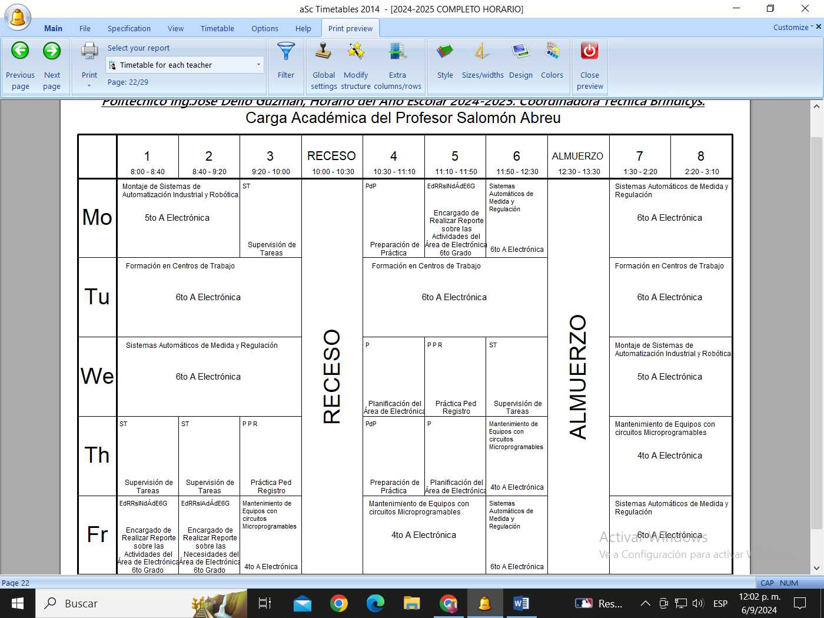Click the Thursday 'Th' row header
Image resolution: width=824 pixels, height=618 pixels.
97,456
